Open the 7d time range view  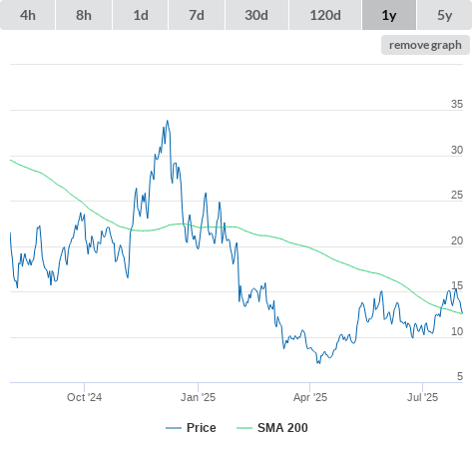197,15
